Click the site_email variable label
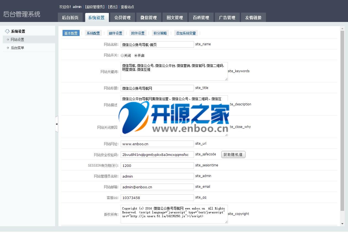348x235 pixels. click(203, 187)
